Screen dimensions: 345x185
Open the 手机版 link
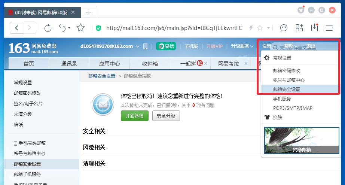tap(191, 46)
